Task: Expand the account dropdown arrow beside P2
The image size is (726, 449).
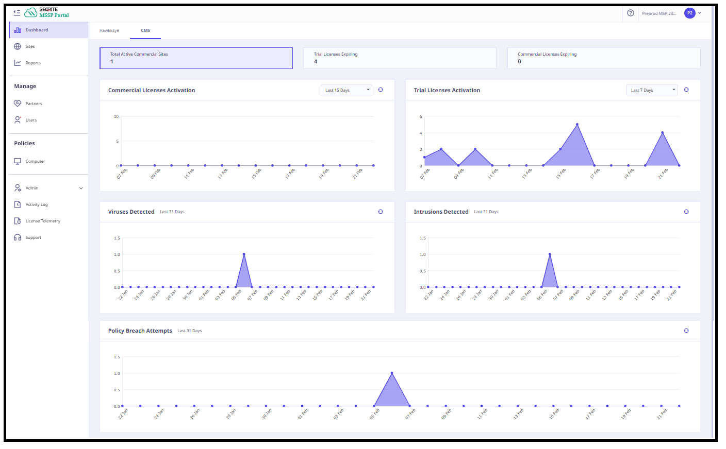Action: point(700,13)
